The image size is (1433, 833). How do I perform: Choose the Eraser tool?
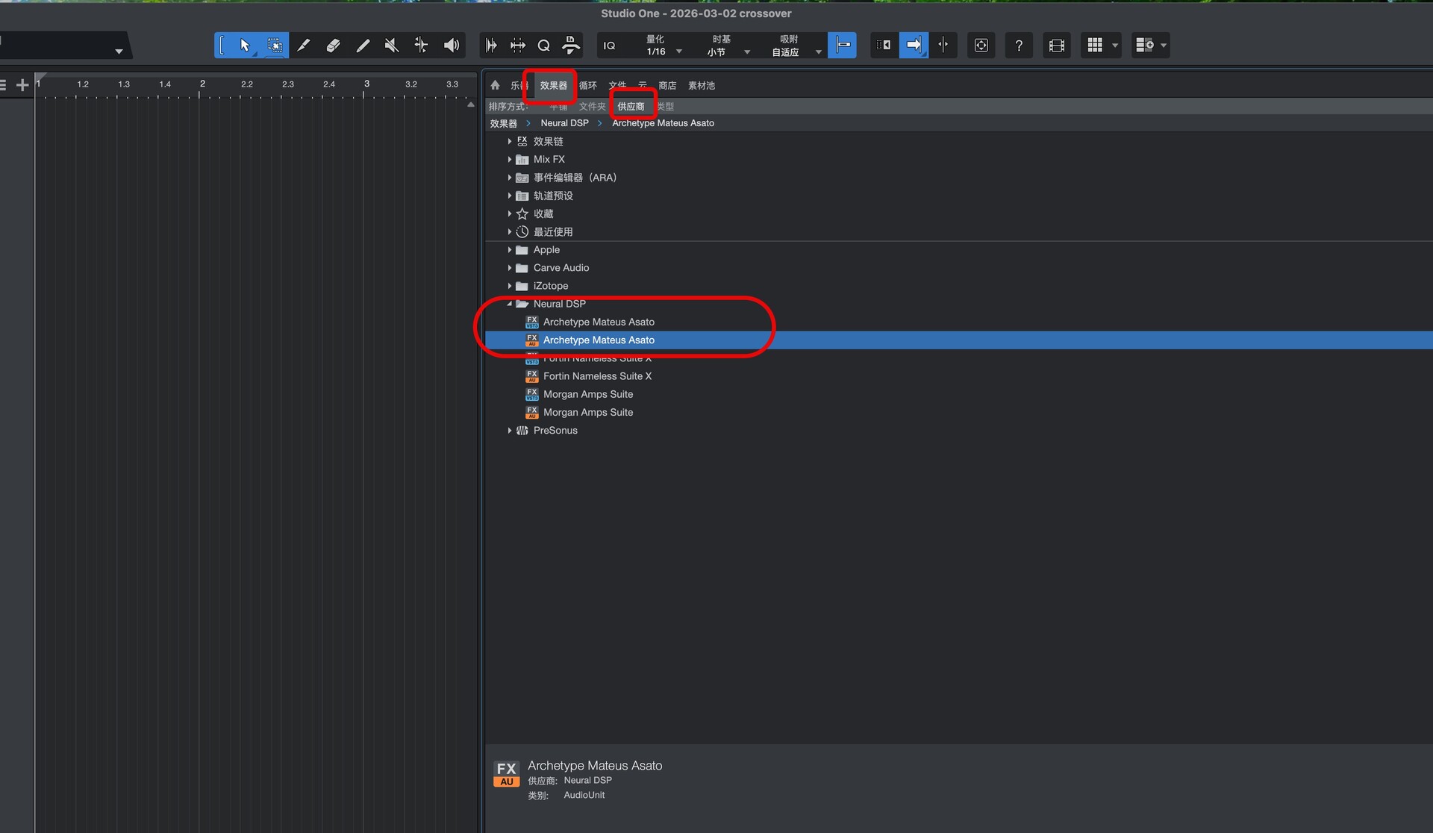tap(333, 46)
